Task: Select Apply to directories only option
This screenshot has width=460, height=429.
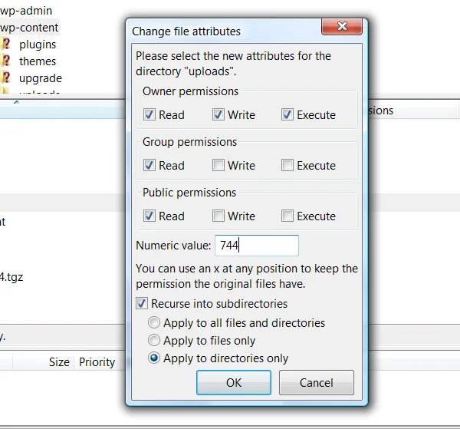Action: [x=154, y=358]
